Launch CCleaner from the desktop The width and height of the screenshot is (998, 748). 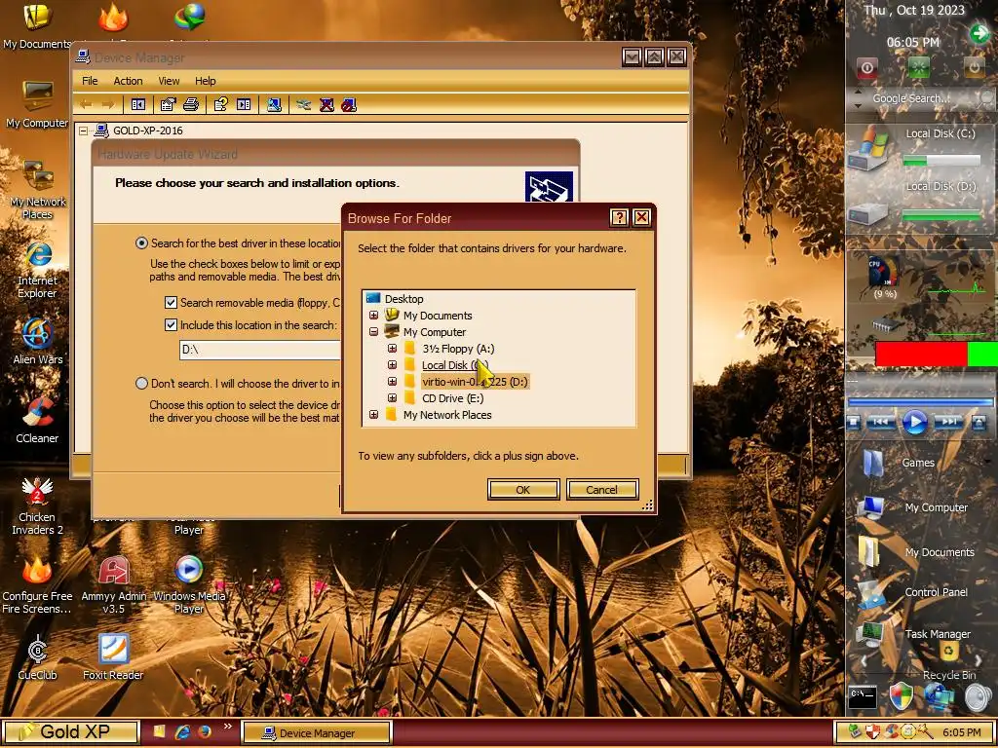[37, 420]
